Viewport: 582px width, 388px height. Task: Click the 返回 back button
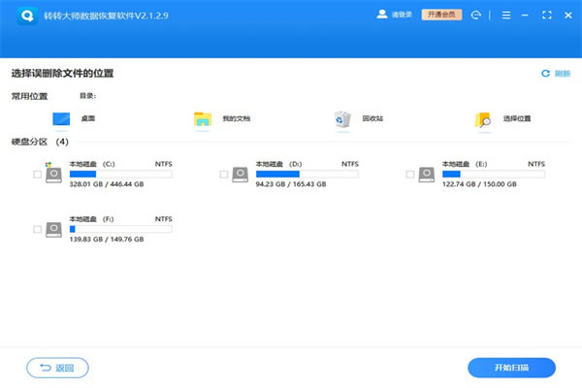click(57, 368)
